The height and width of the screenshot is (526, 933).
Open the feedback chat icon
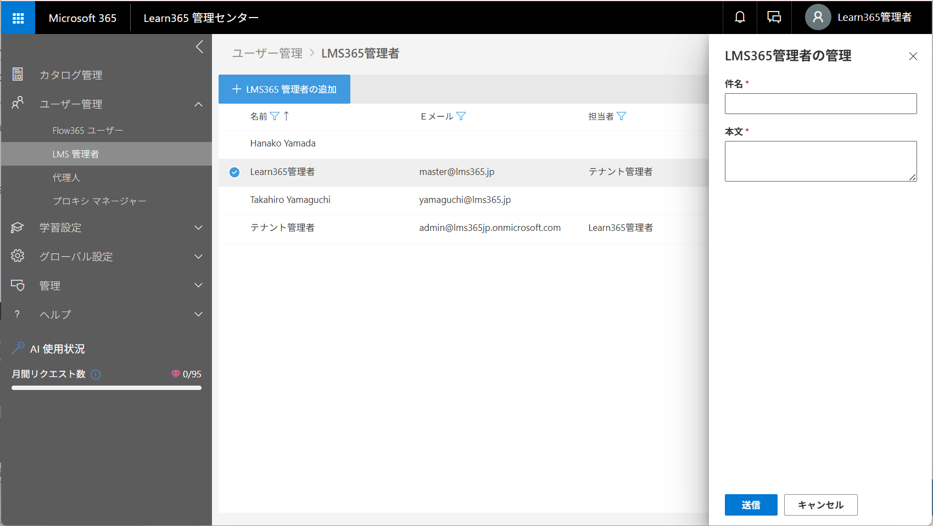[774, 18]
